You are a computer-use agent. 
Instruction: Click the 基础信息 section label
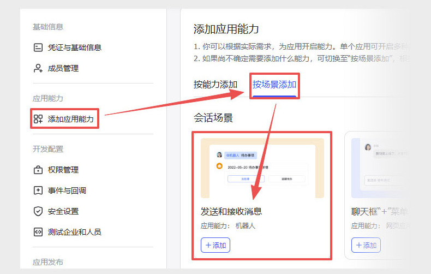(48, 27)
